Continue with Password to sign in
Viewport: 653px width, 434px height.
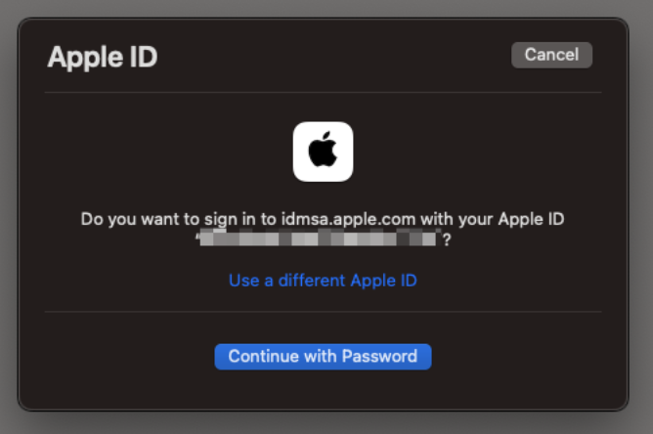click(x=323, y=357)
